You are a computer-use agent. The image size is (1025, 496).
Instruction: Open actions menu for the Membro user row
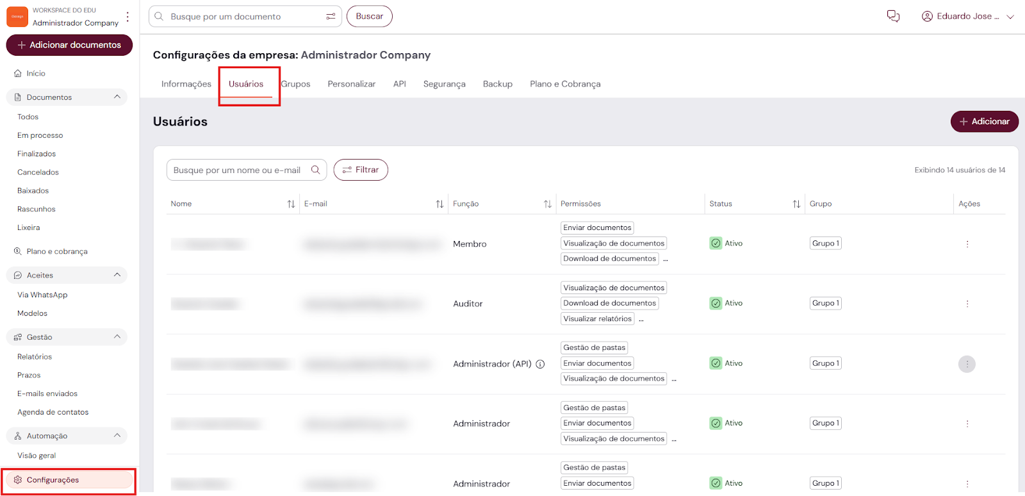(x=967, y=244)
